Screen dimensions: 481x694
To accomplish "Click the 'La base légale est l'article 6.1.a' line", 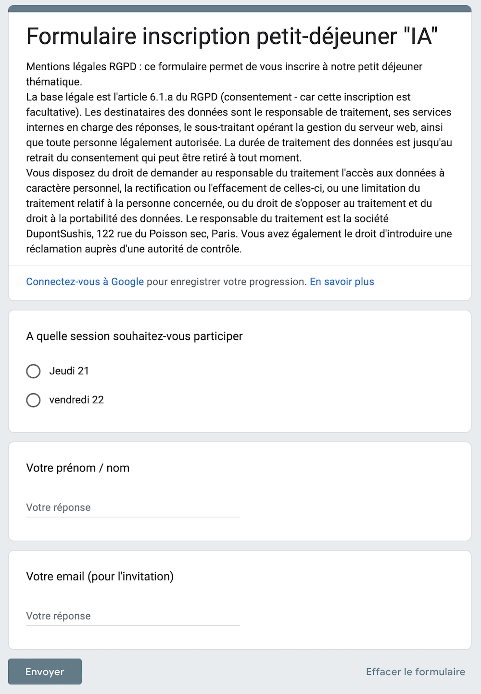I will click(218, 97).
